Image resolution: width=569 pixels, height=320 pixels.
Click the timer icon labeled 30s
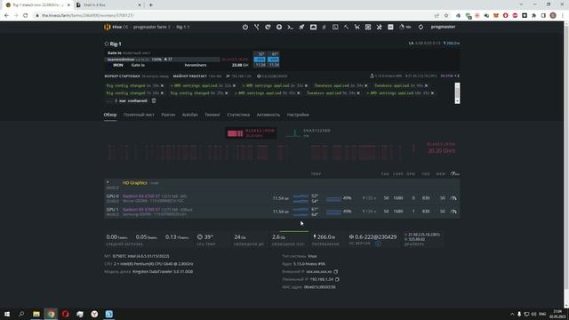405,27
